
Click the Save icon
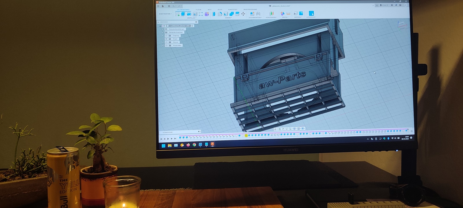tap(169, 6)
